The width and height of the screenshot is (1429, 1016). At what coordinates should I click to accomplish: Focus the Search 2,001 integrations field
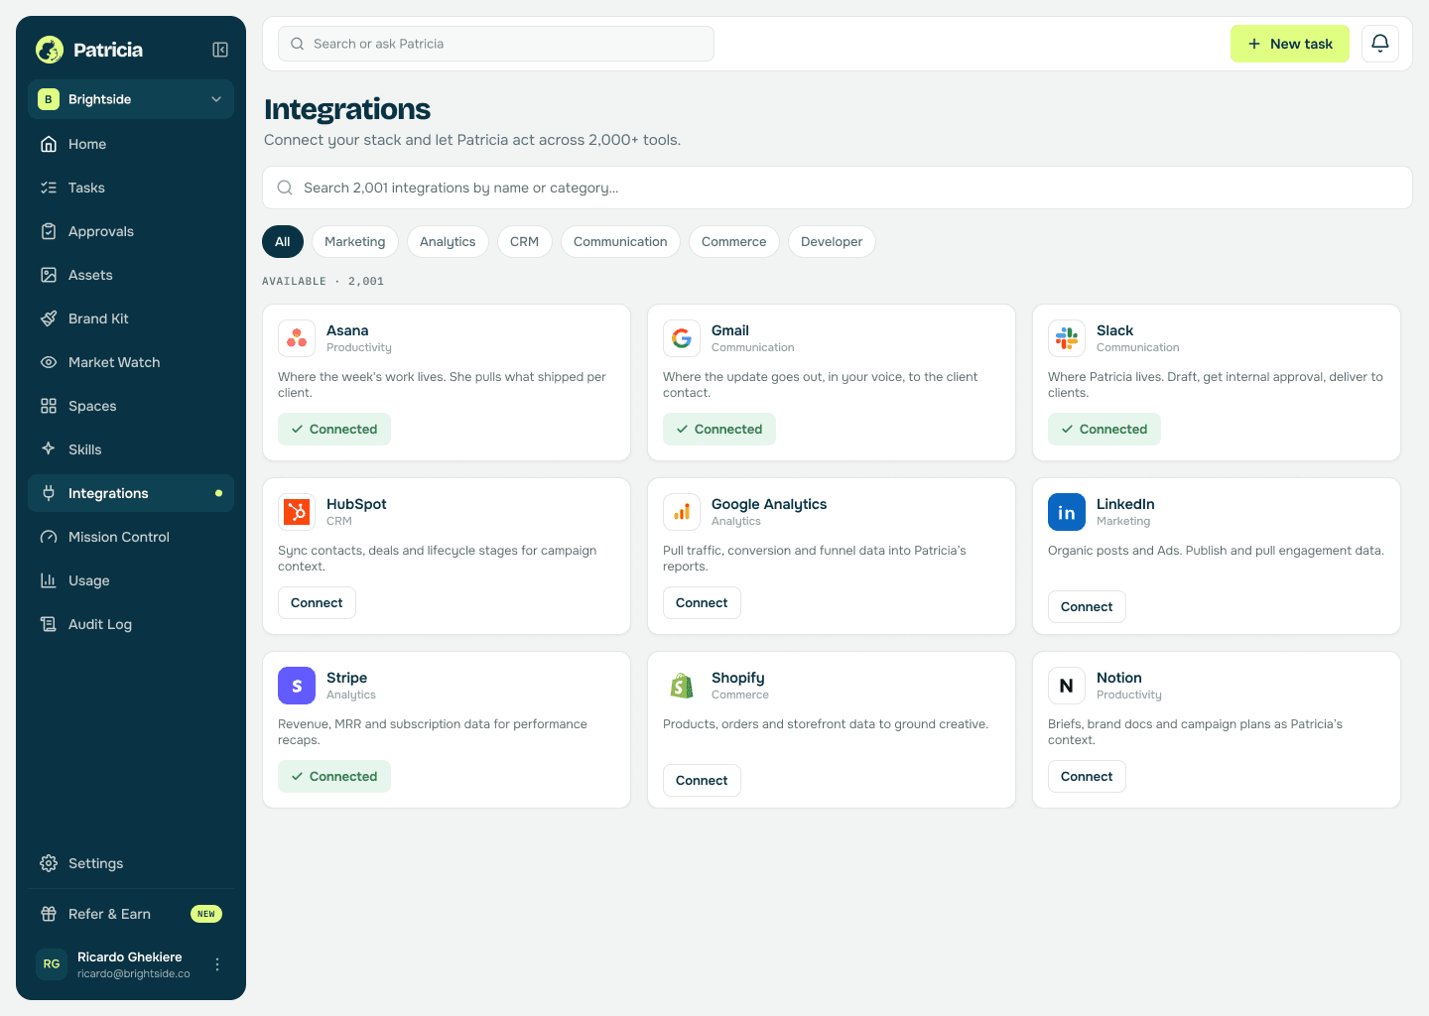click(x=838, y=188)
